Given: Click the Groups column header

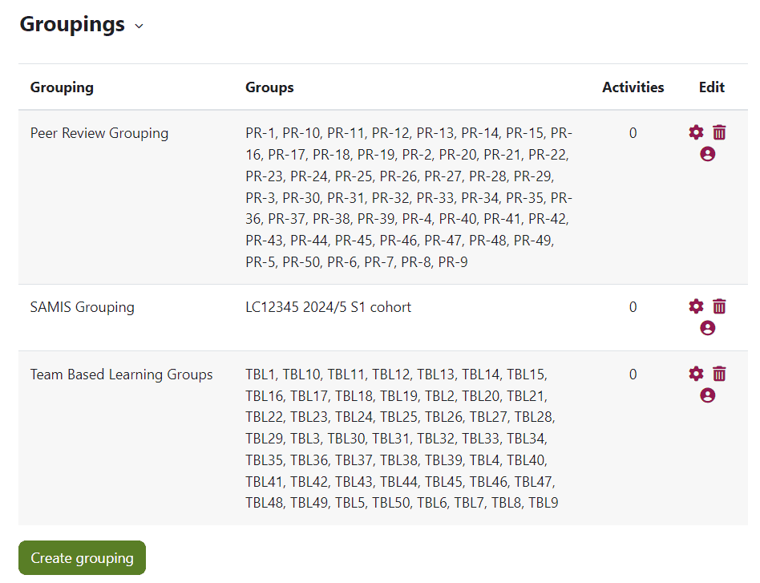Looking at the screenshot, I should point(269,87).
